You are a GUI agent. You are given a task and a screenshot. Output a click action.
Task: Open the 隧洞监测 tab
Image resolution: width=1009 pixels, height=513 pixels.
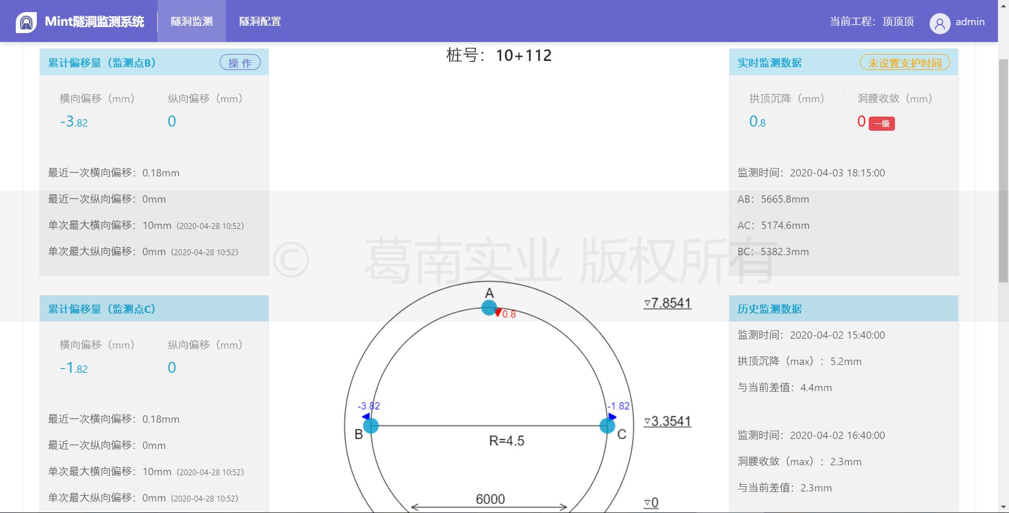click(x=192, y=21)
